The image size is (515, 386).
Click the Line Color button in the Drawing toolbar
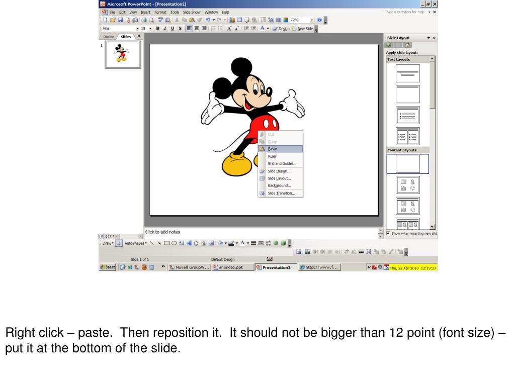[231, 243]
